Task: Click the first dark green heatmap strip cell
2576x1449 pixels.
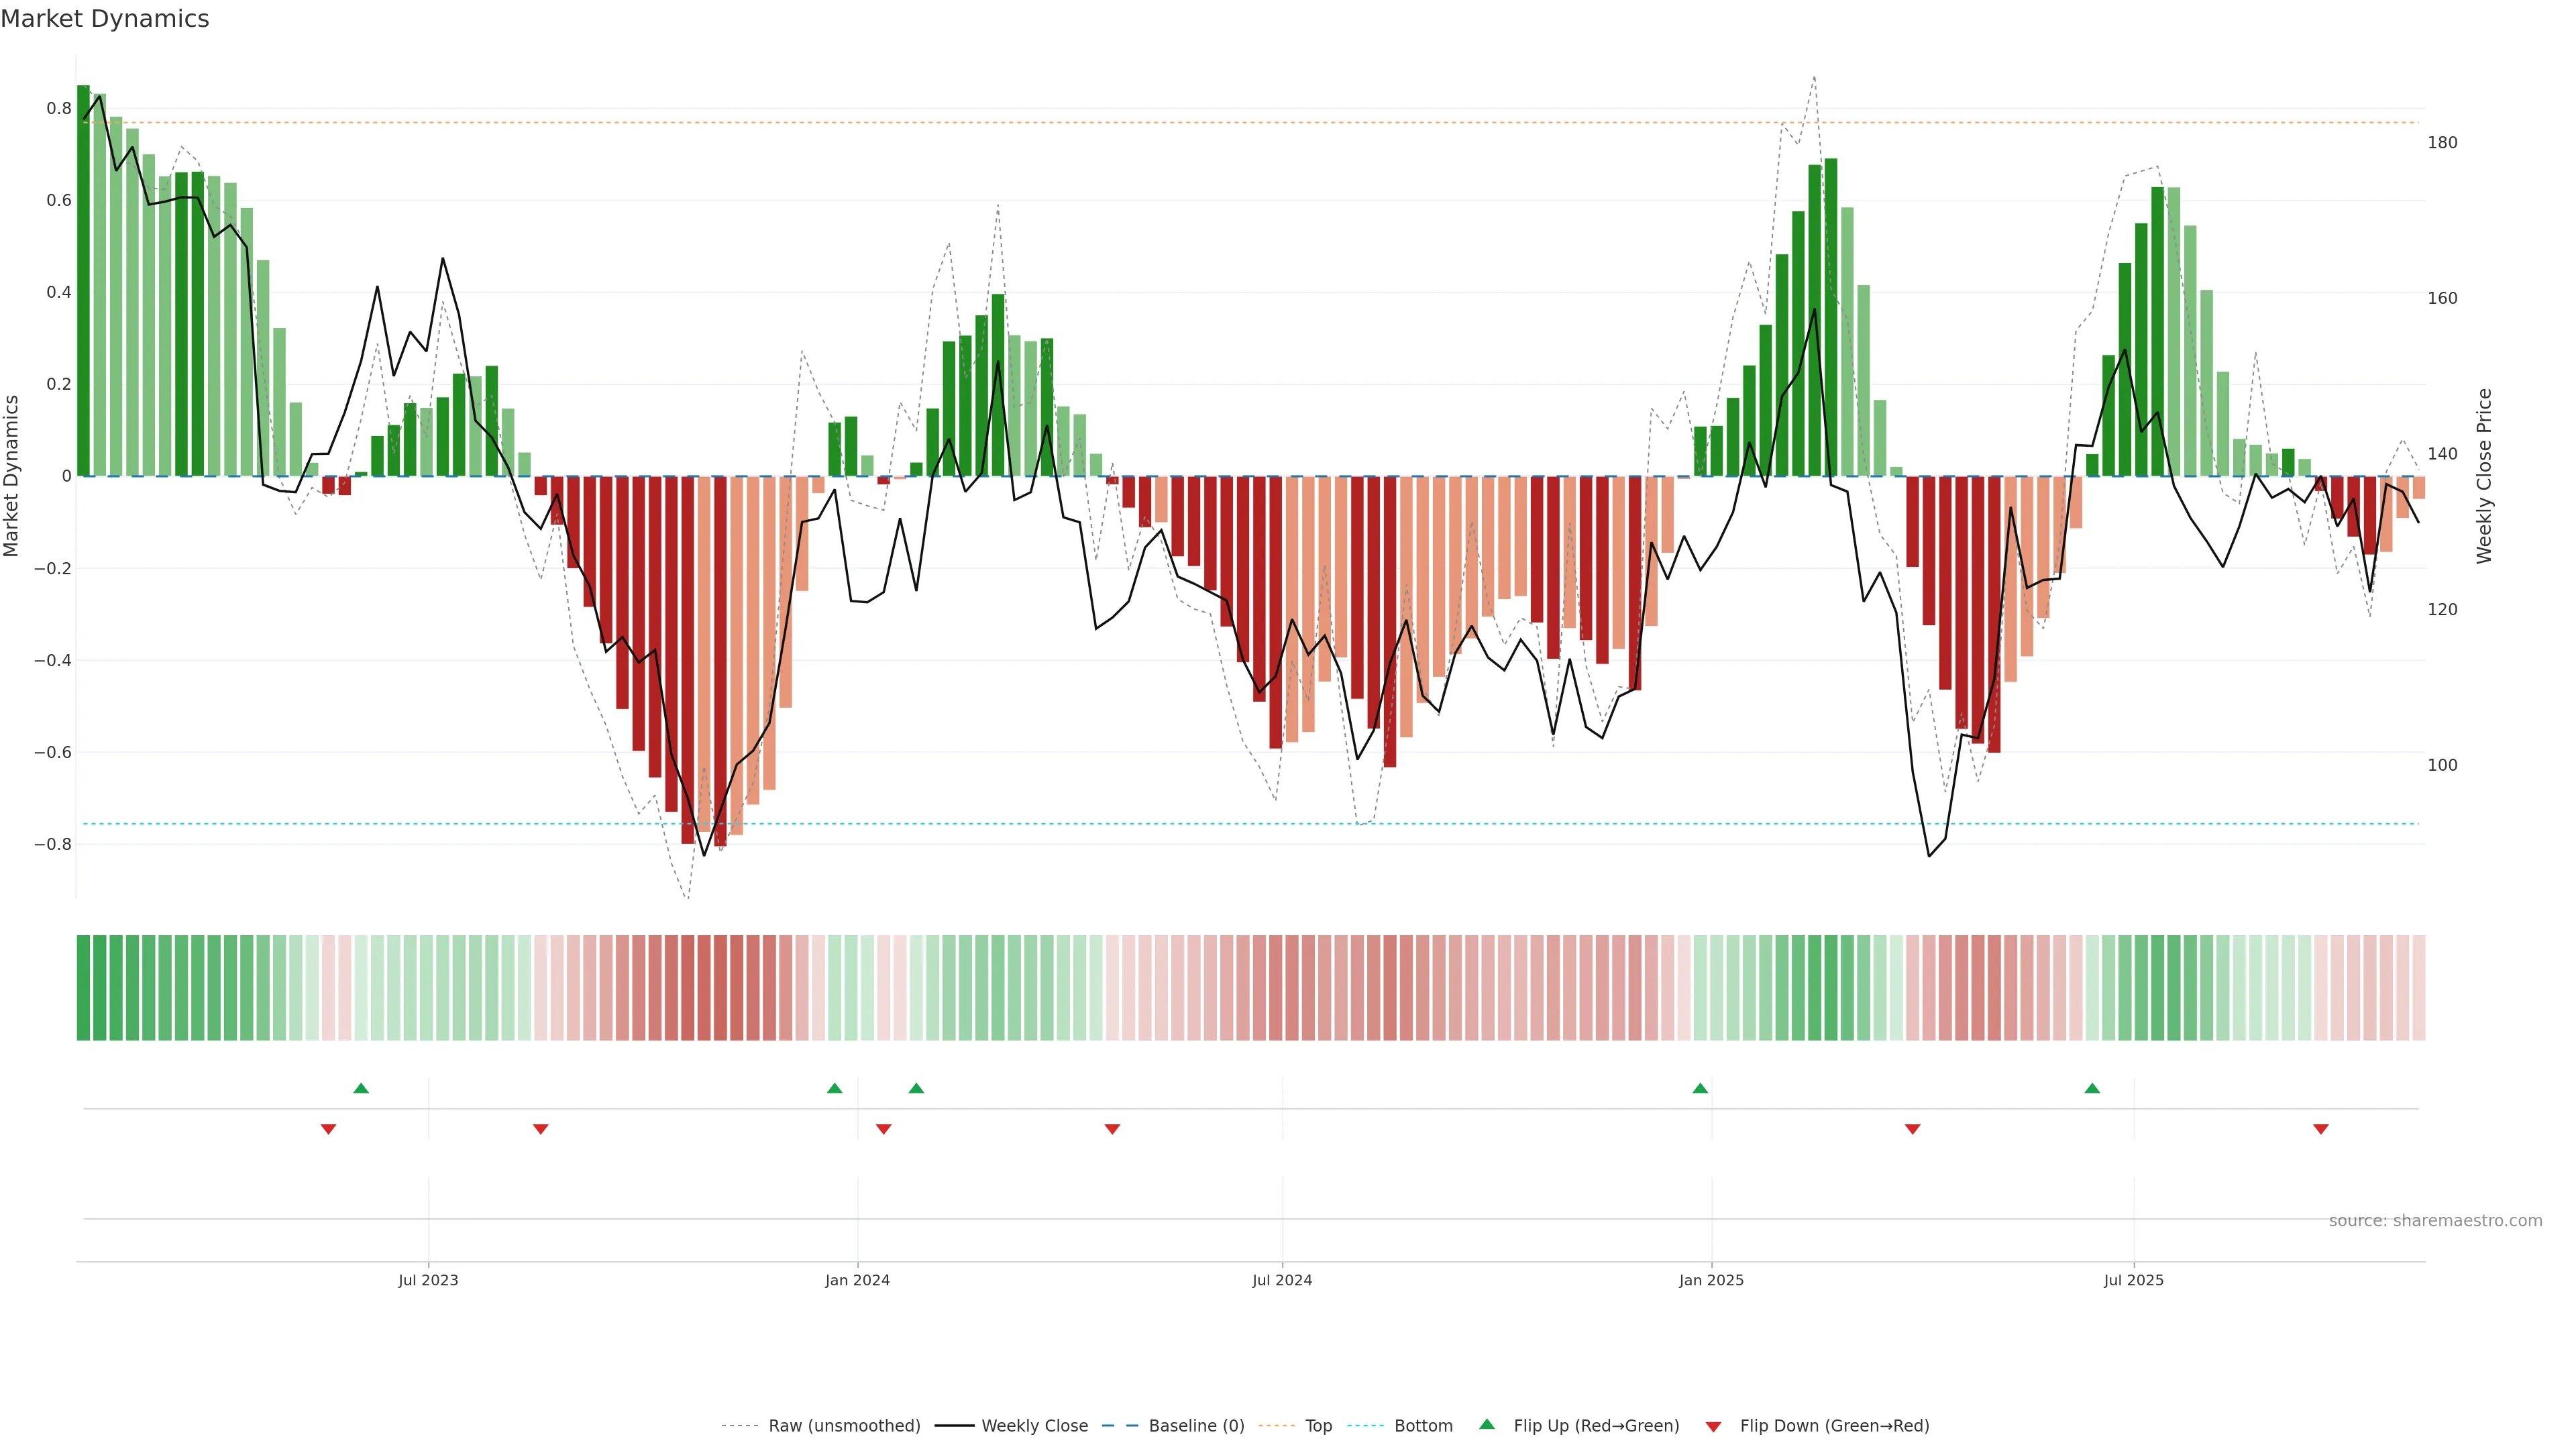Action: pyautogui.click(x=83, y=987)
